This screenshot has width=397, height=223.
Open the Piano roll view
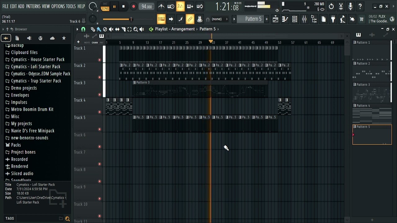click(285, 19)
